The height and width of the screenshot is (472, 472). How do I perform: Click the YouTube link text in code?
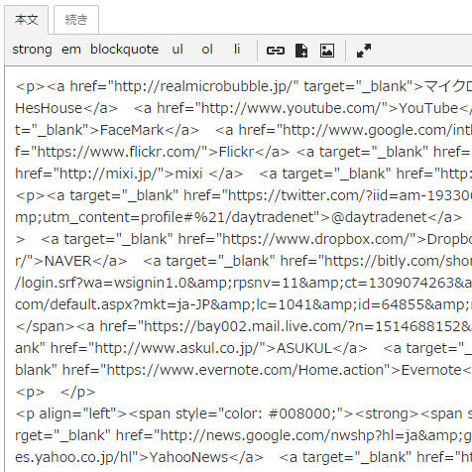pyautogui.click(x=428, y=108)
